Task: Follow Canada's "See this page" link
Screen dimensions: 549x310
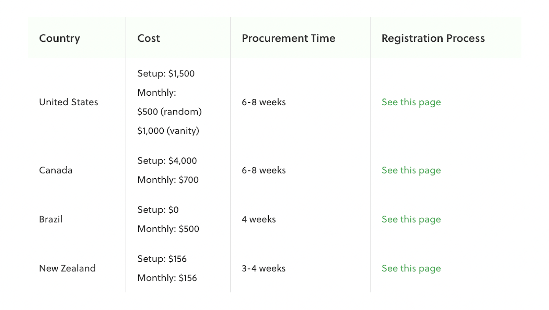Action: pos(411,170)
